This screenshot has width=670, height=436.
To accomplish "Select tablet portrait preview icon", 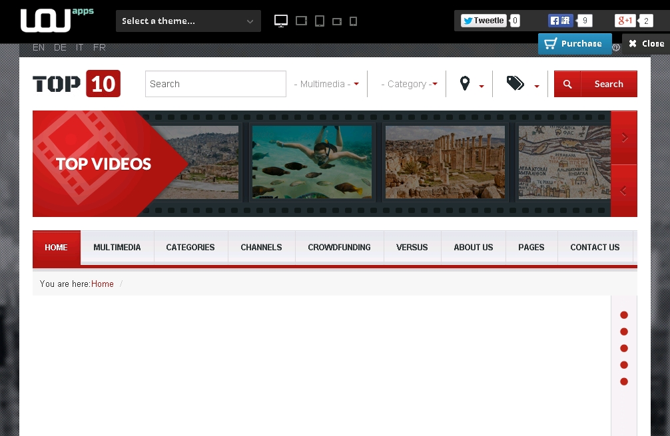I will click(x=320, y=21).
